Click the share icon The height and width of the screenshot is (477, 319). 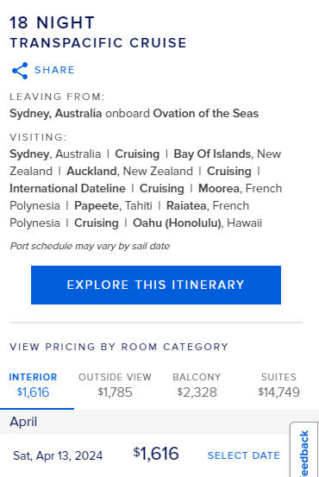[20, 71]
